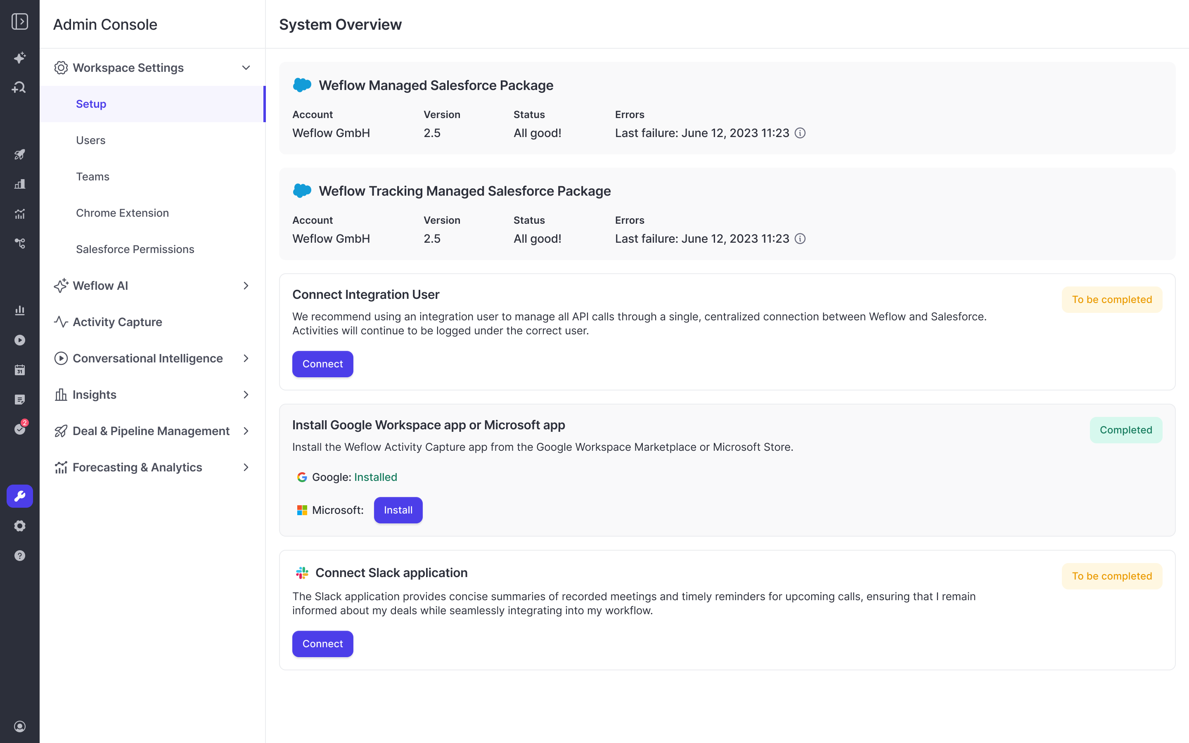1189x743 pixels.
Task: Select the highlighted wrench admin icon
Action: (20, 496)
